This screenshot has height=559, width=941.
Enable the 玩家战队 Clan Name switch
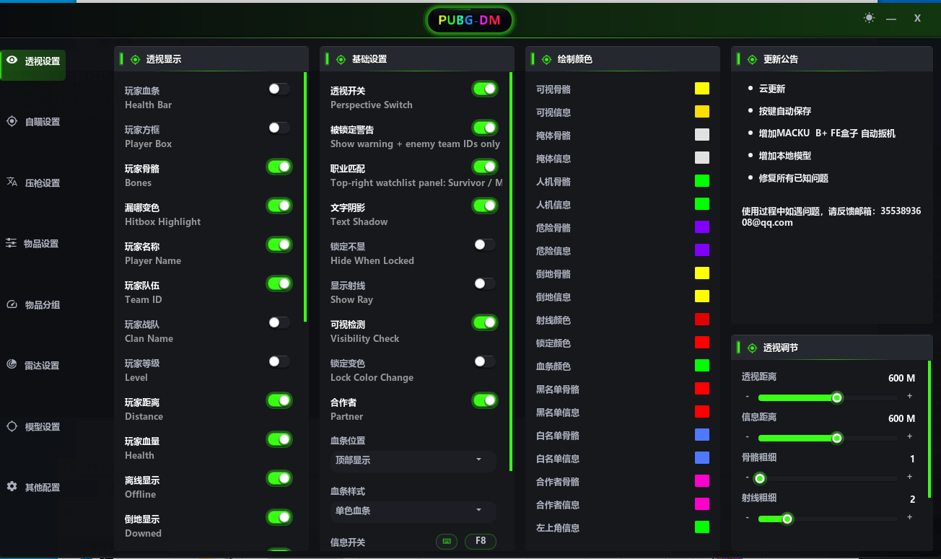click(279, 323)
